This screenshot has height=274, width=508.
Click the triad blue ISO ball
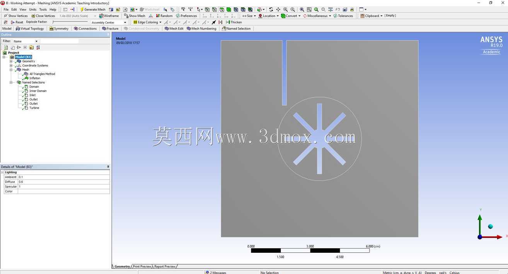tap(491, 227)
